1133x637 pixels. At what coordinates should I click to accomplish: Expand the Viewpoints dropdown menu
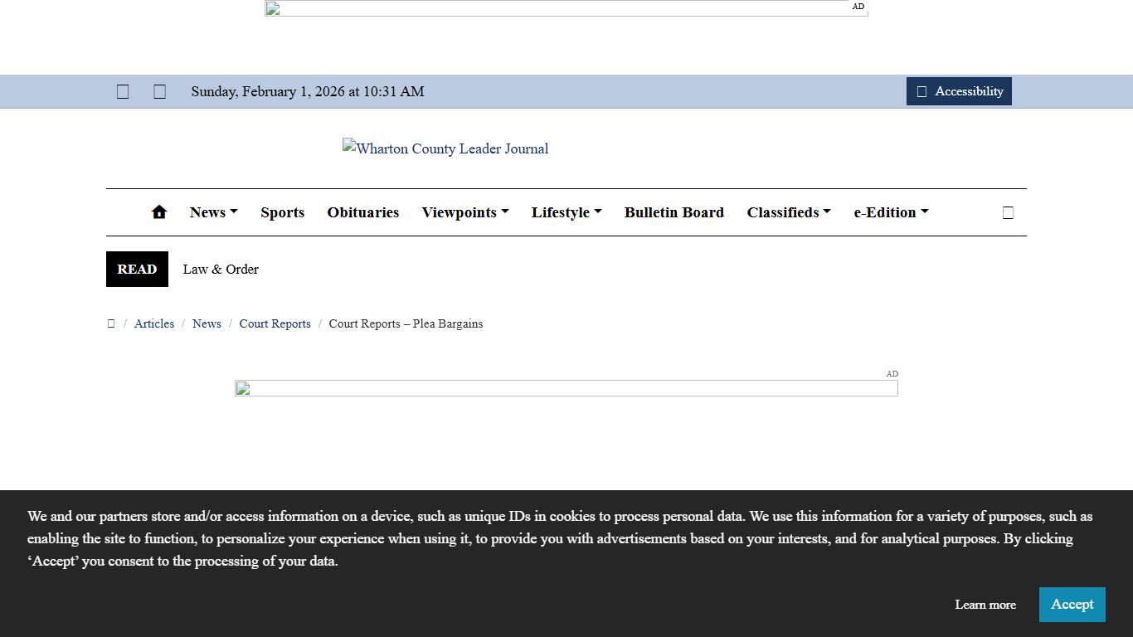point(464,212)
